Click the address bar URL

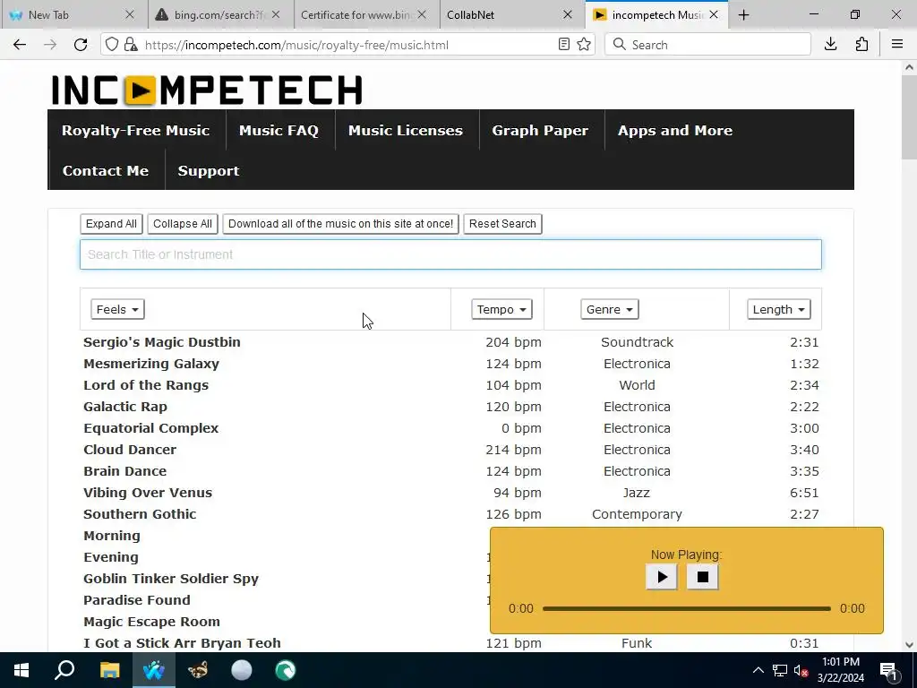297,45
